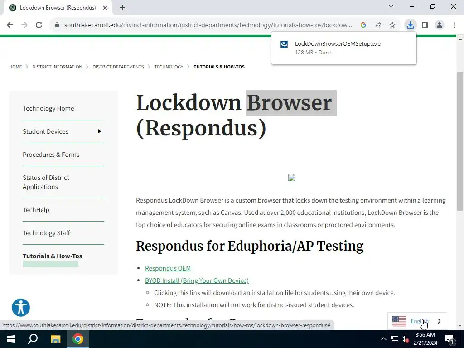This screenshot has height=348, width=464.
Task: Open the tab search chevron
Action: pyautogui.click(x=391, y=6)
